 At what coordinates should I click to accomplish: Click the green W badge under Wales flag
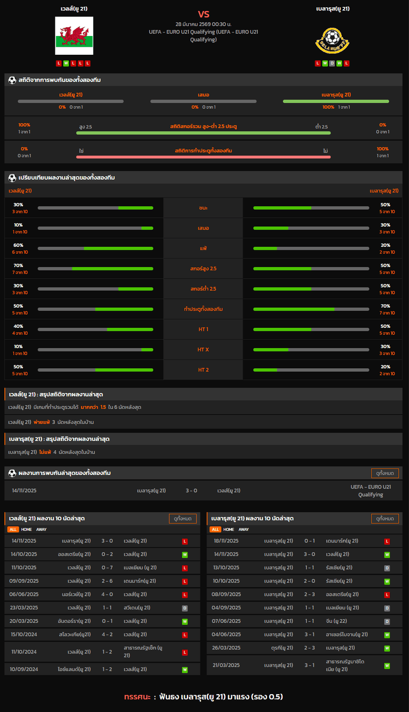click(x=66, y=63)
